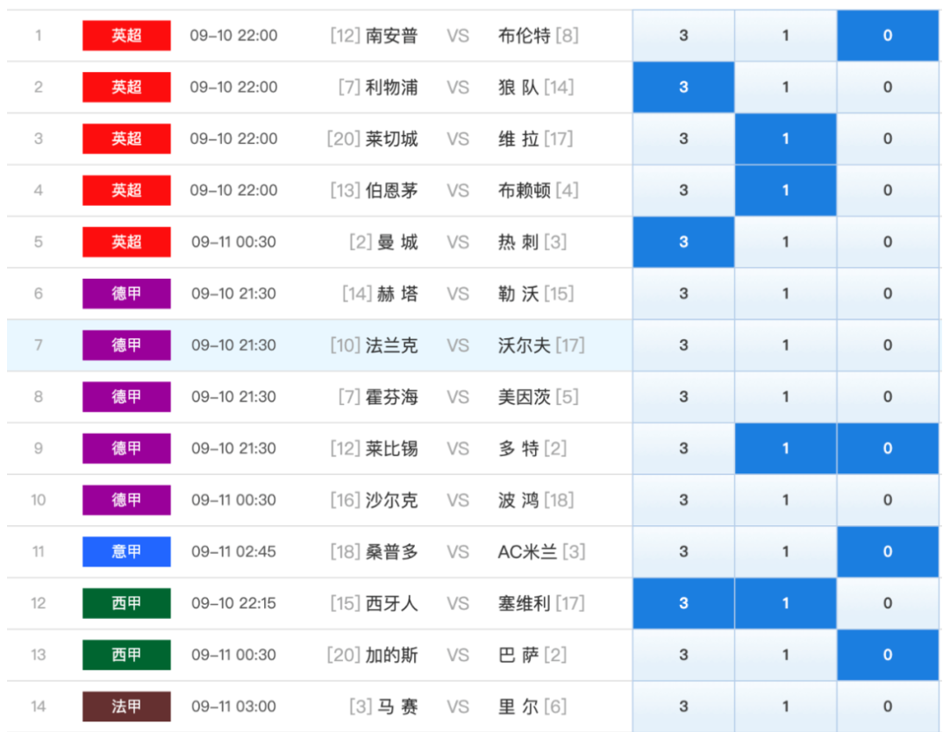This screenshot has width=943, height=732.
Task: Choose 0 for 法兰克 vs 沃尔夫
Action: coord(887,345)
